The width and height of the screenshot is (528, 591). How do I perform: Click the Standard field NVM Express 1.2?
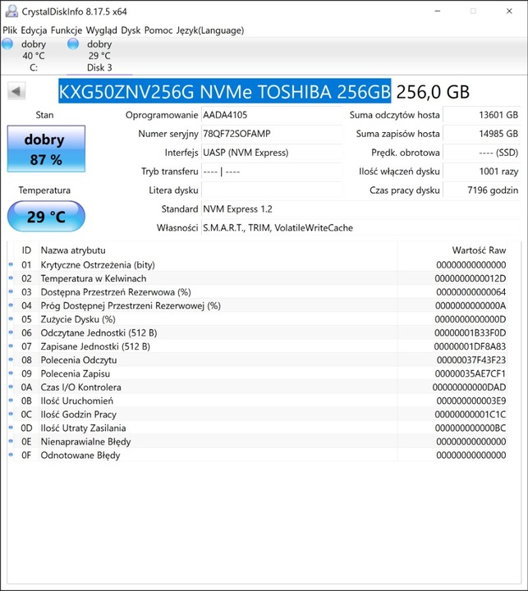tap(361, 209)
